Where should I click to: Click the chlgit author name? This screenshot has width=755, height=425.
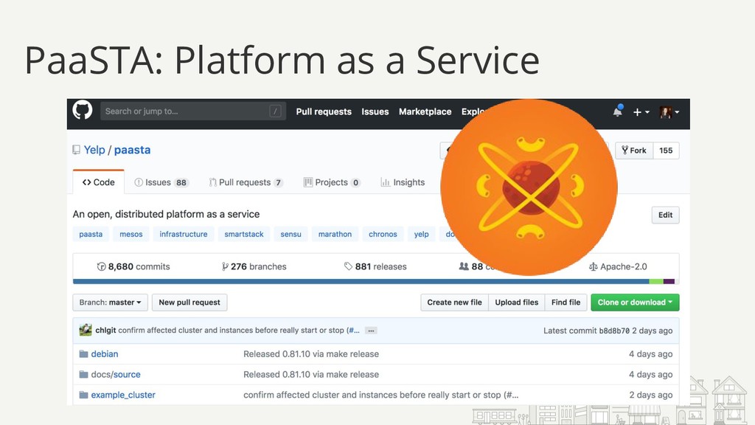coord(105,331)
